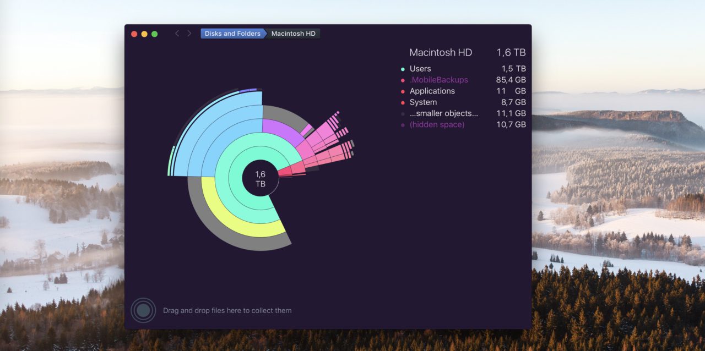Zoom the window with the green button

[155, 34]
